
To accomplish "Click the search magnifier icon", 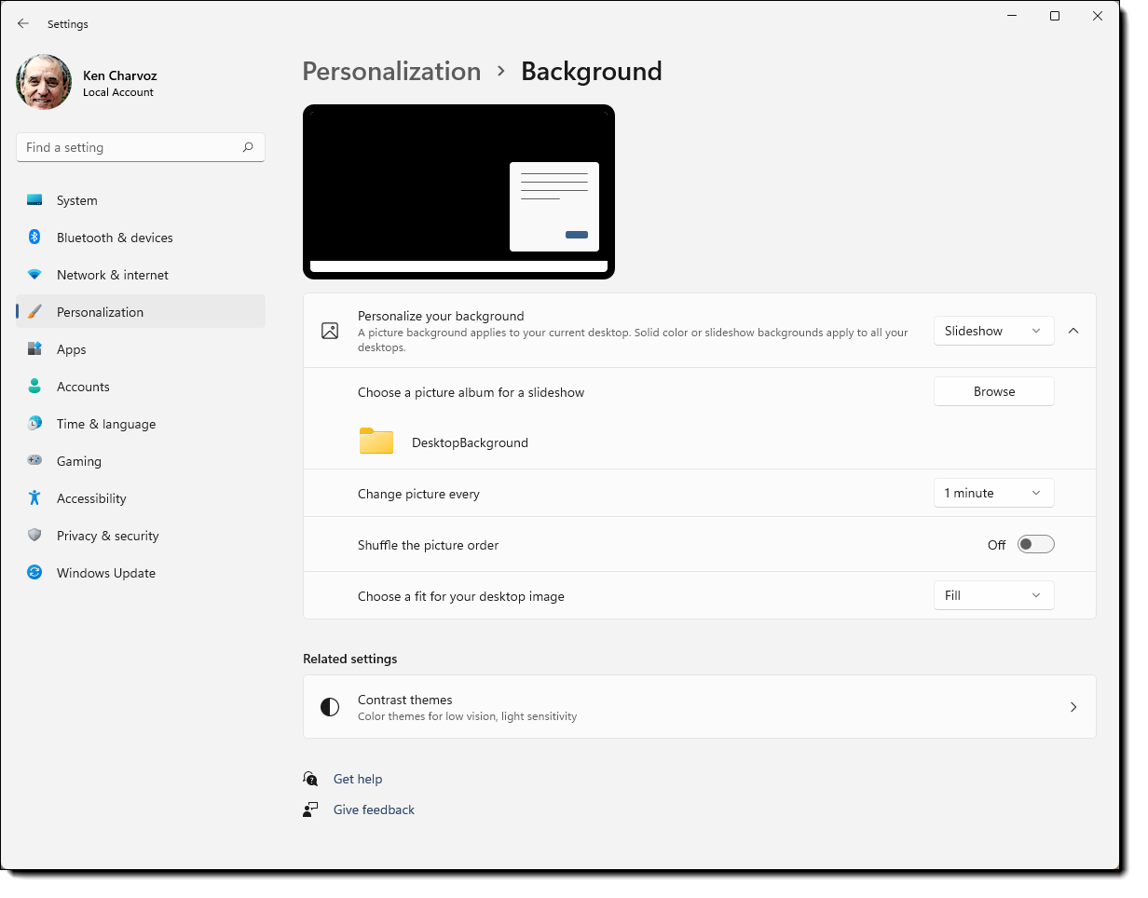I will coord(248,147).
